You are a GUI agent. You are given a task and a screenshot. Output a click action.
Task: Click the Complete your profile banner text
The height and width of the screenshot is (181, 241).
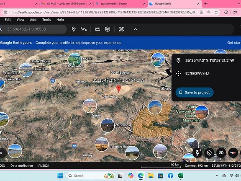coord(78,43)
